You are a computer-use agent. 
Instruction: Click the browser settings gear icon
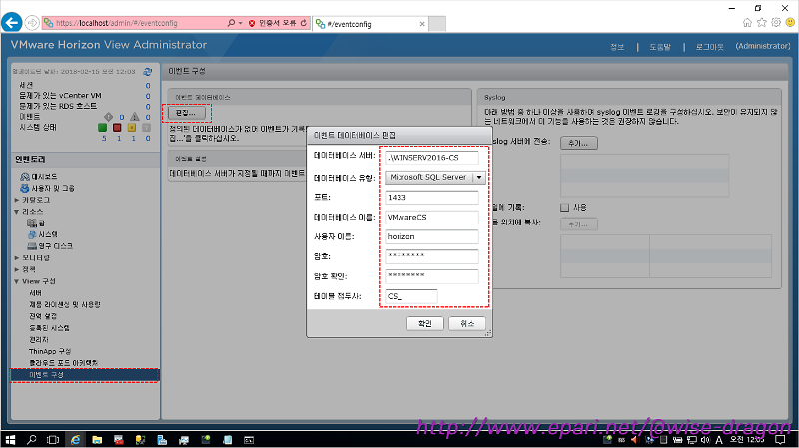pyautogui.click(x=776, y=22)
